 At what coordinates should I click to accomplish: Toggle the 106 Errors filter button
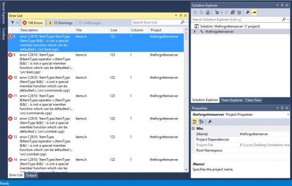point(33,23)
